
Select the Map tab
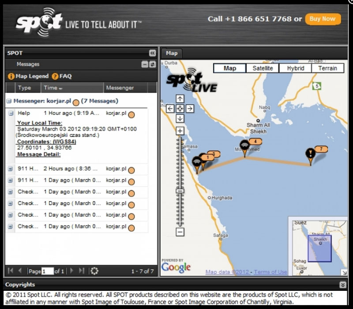click(172, 53)
